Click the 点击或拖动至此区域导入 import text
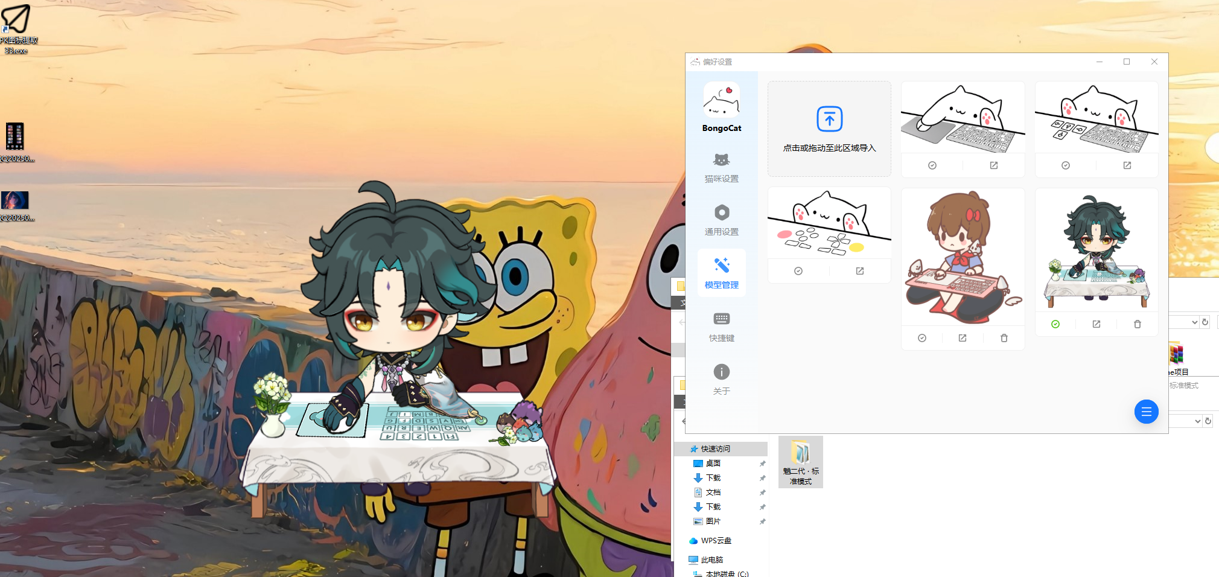The image size is (1219, 577). click(x=829, y=148)
